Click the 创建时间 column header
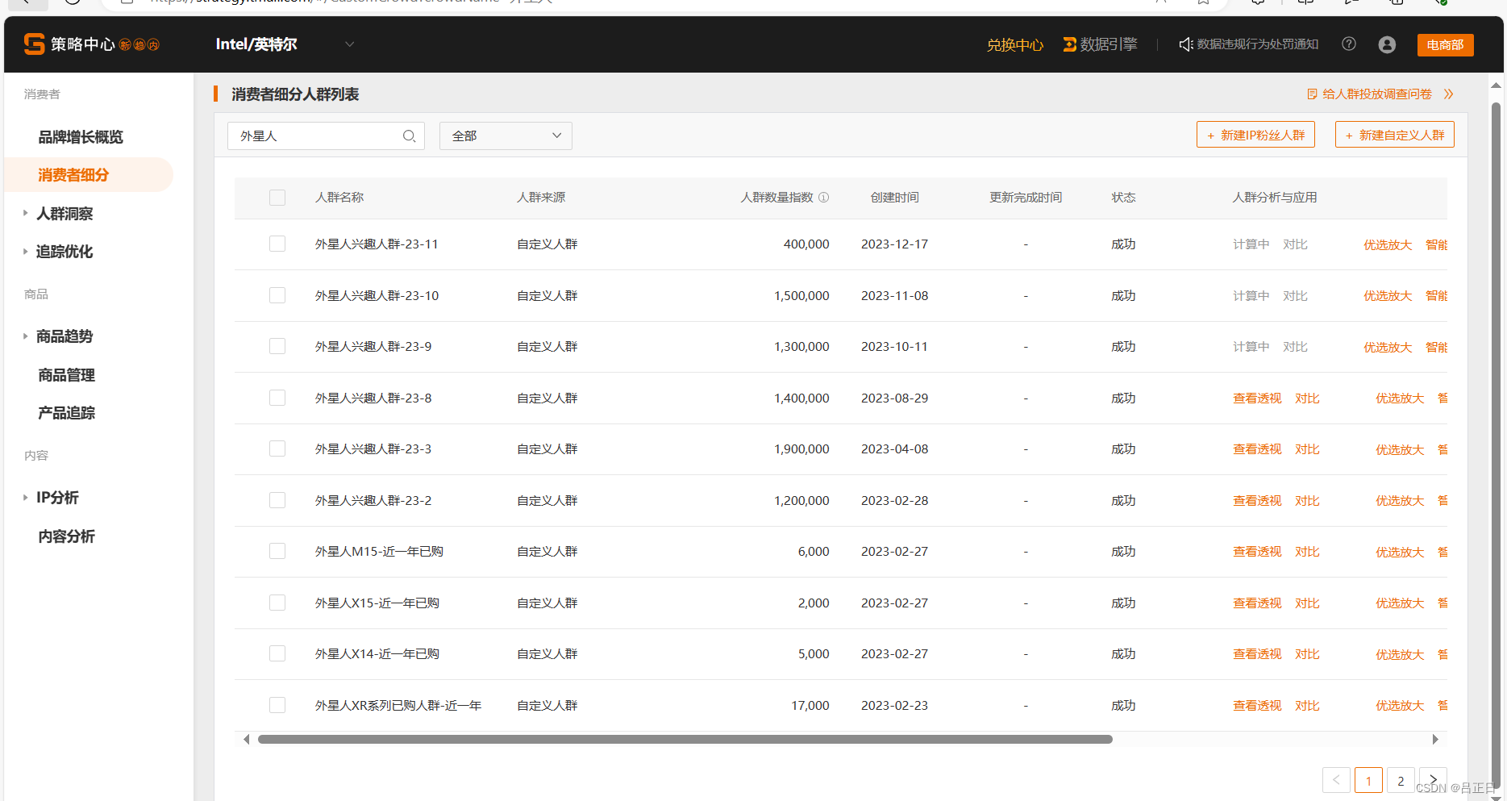1507x801 pixels. pyautogui.click(x=895, y=198)
